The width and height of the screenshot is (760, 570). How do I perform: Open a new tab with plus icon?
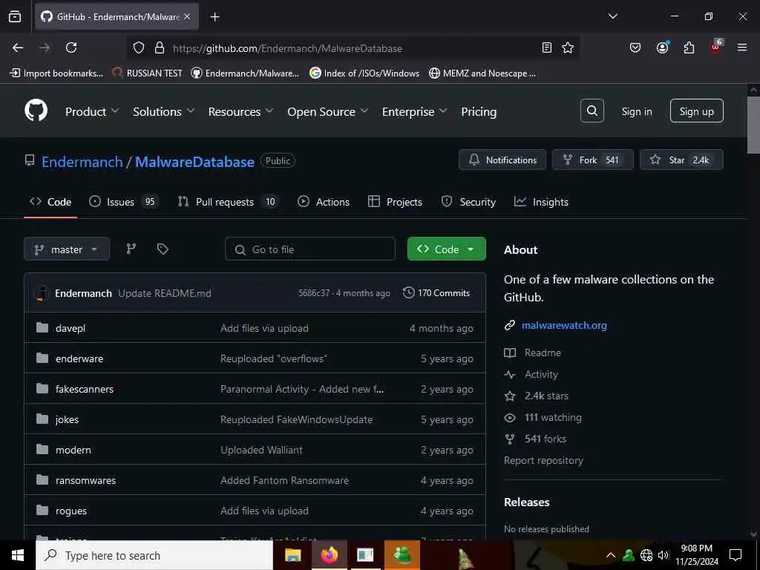(x=214, y=17)
